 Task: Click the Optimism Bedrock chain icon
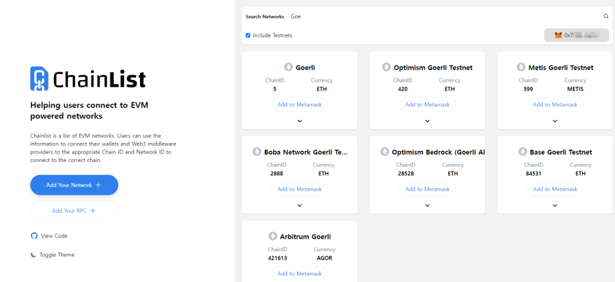click(384, 152)
